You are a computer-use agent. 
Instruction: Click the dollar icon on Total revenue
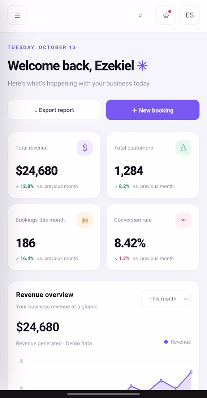[x=85, y=148]
